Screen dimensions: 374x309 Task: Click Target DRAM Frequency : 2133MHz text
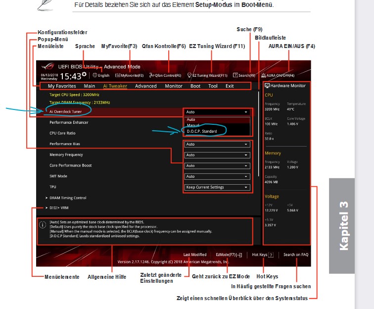tap(80, 103)
